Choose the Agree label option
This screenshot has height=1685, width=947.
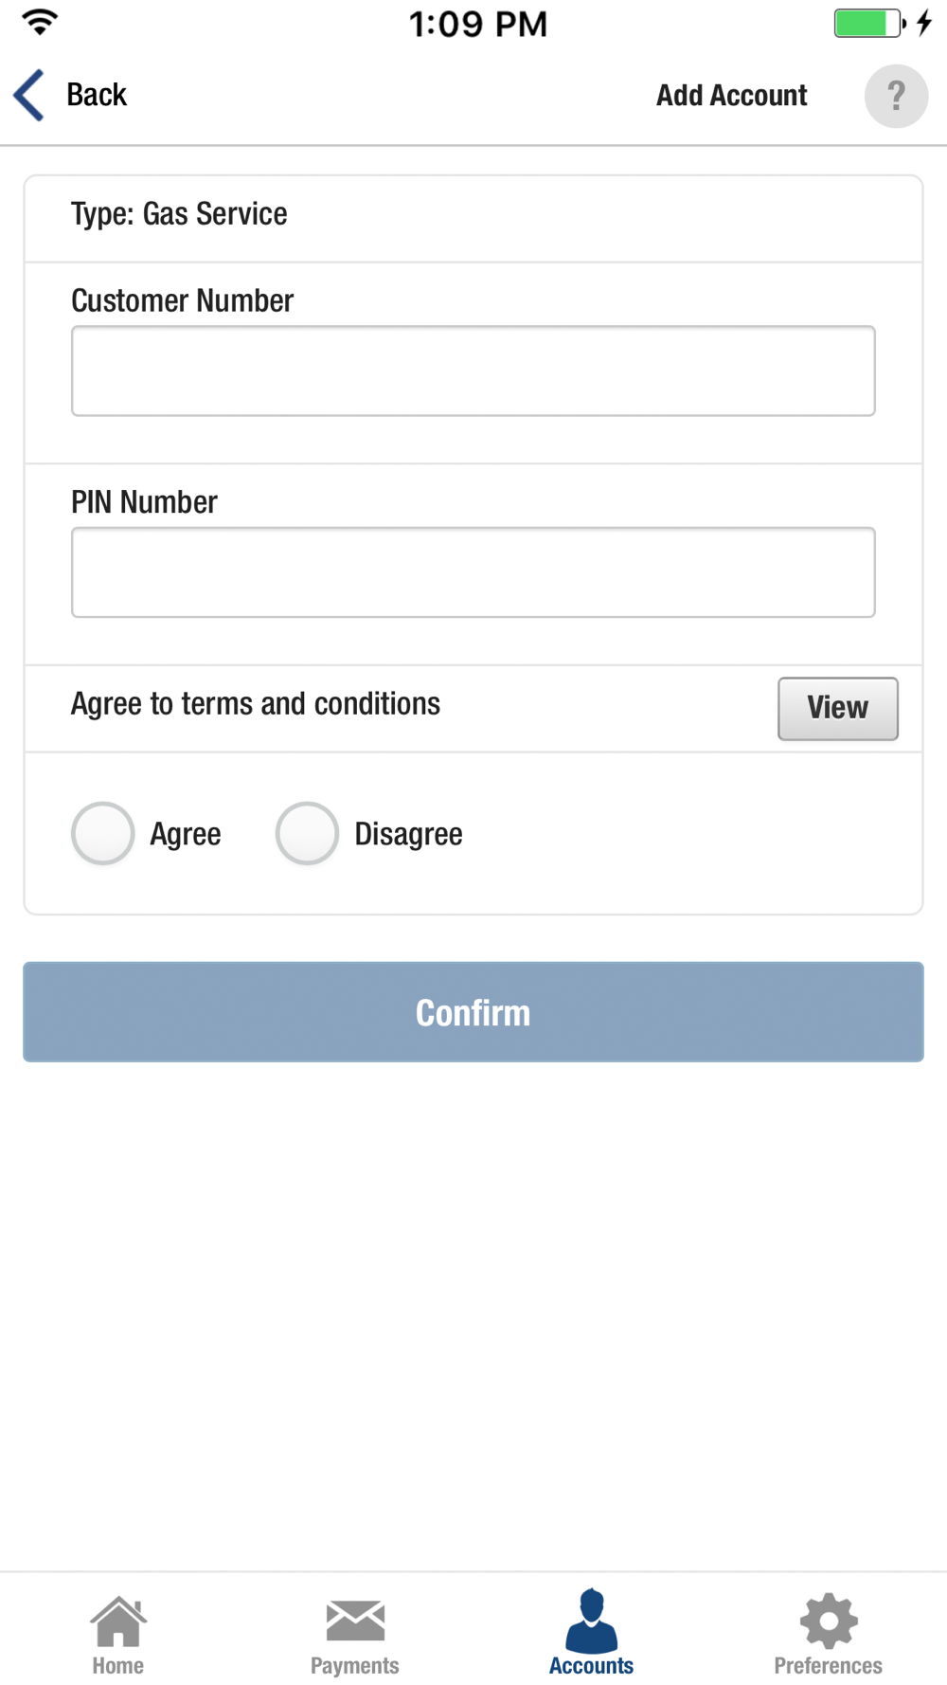point(186,834)
